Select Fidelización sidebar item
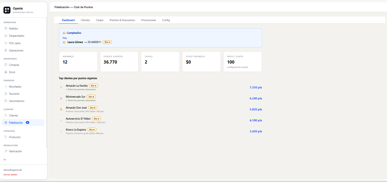The height and width of the screenshot is (182, 387). (x=23, y=122)
